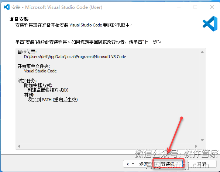Close the installer with the X button
Screen dimensions: 220x172
point(212,7)
